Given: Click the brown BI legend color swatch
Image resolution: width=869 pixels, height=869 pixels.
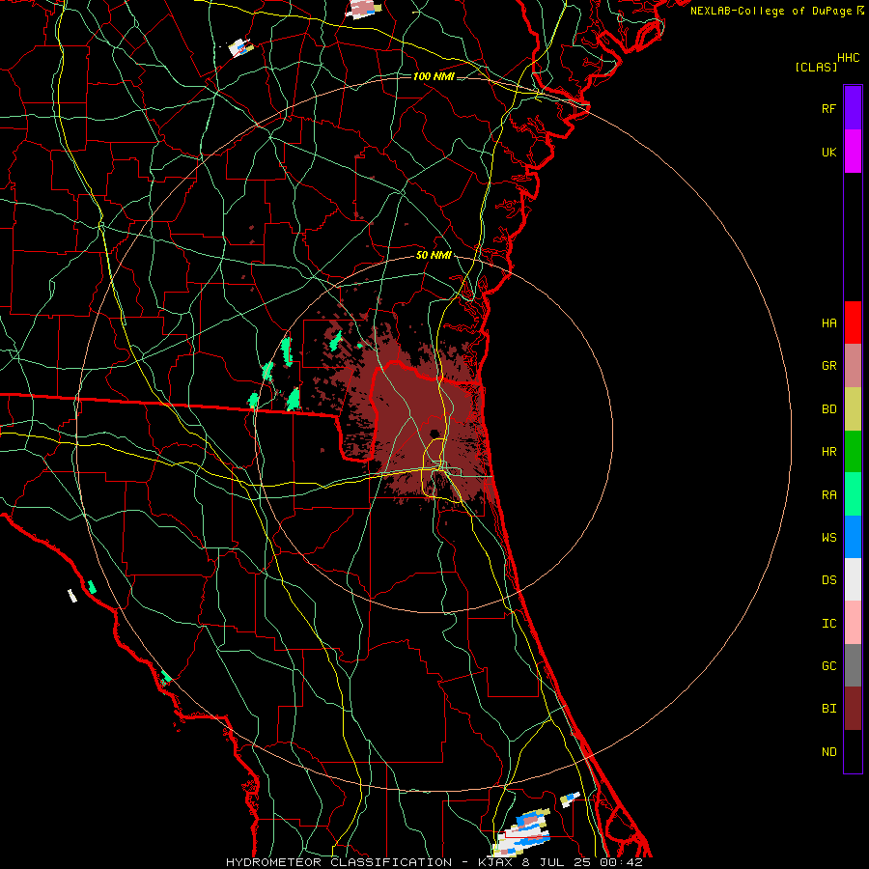Looking at the screenshot, I should tap(853, 709).
